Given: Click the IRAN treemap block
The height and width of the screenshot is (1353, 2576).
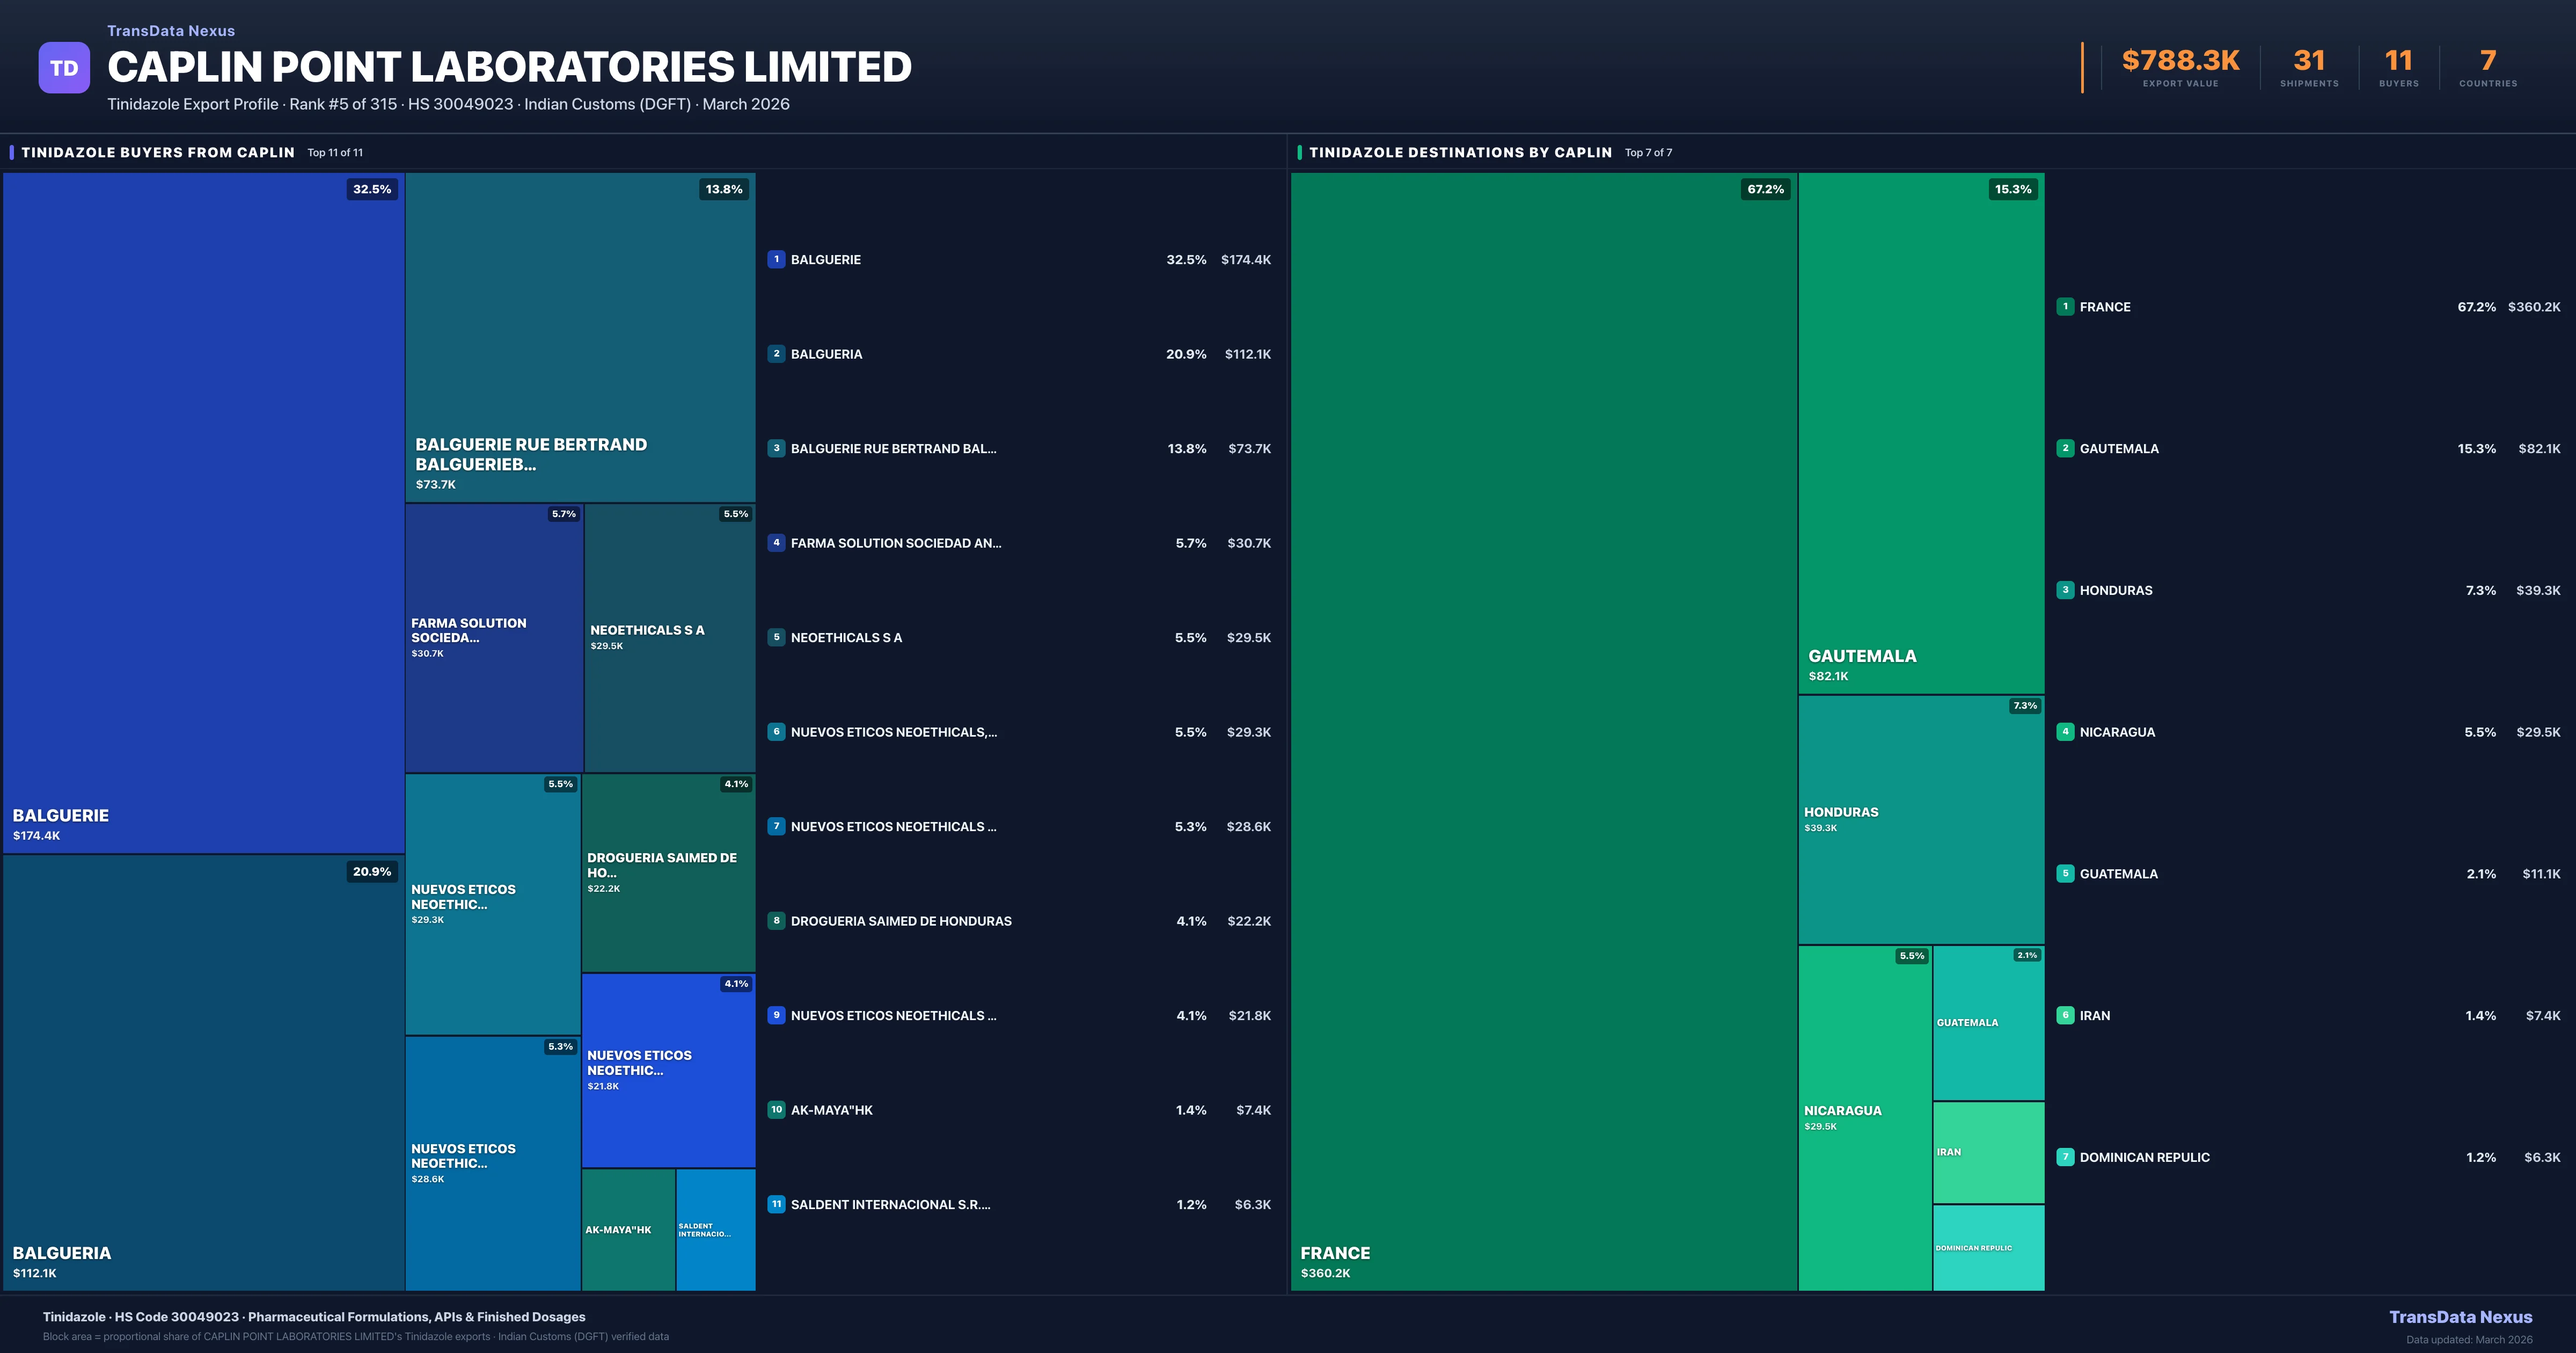Looking at the screenshot, I should (1988, 1152).
